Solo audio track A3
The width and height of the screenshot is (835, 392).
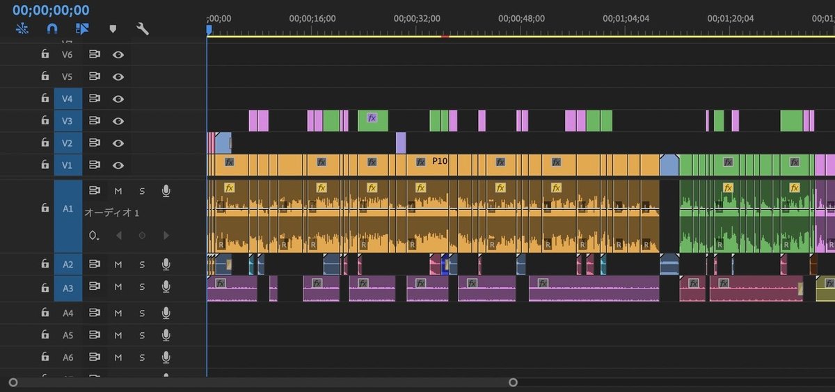(142, 286)
